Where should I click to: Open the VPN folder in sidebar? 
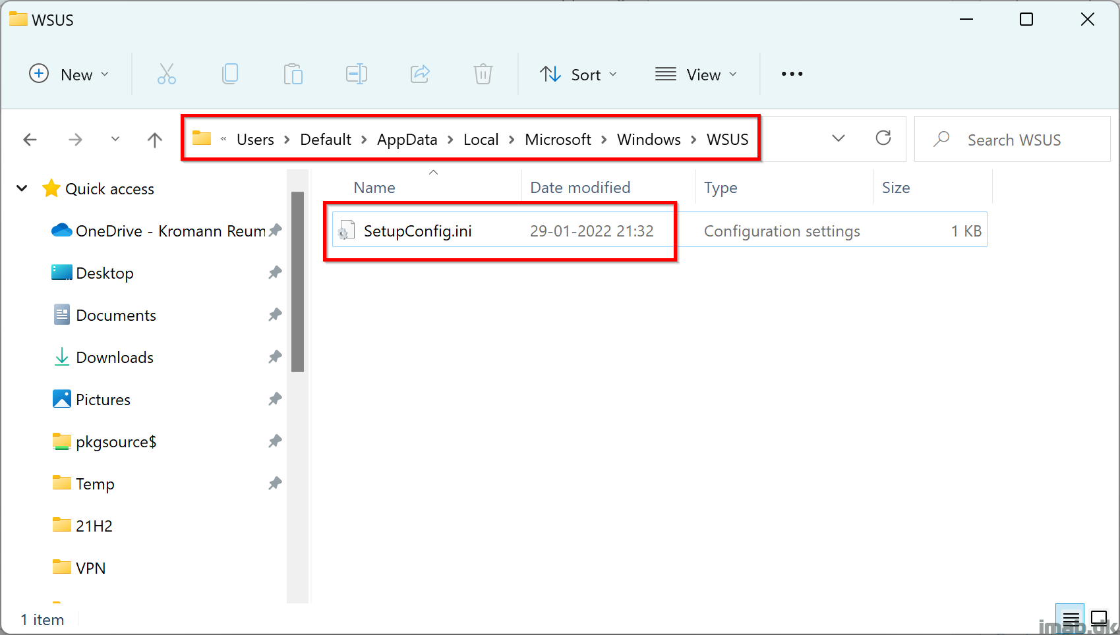pyautogui.click(x=90, y=568)
